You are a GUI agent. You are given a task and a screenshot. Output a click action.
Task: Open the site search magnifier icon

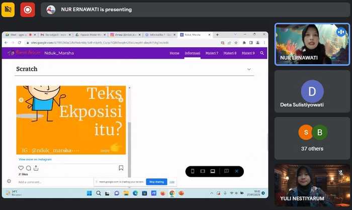pos(262,53)
